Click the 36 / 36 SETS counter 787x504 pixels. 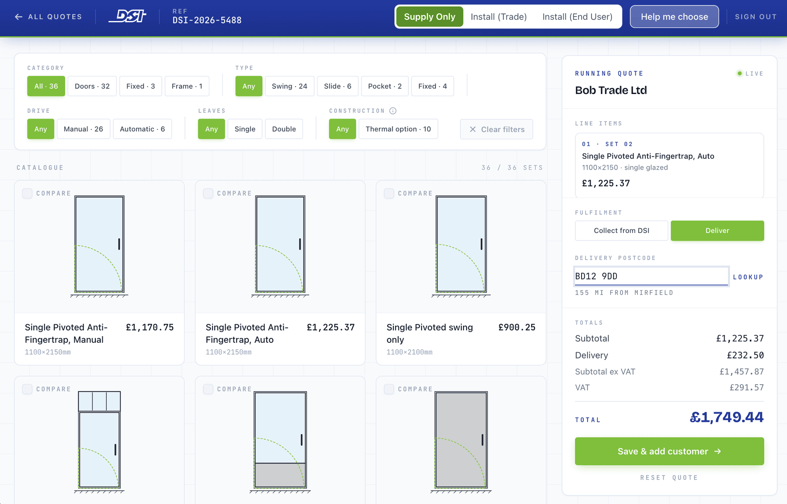pyautogui.click(x=512, y=168)
